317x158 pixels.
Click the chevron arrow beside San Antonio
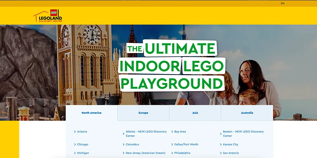pyautogui.click(x=221, y=153)
